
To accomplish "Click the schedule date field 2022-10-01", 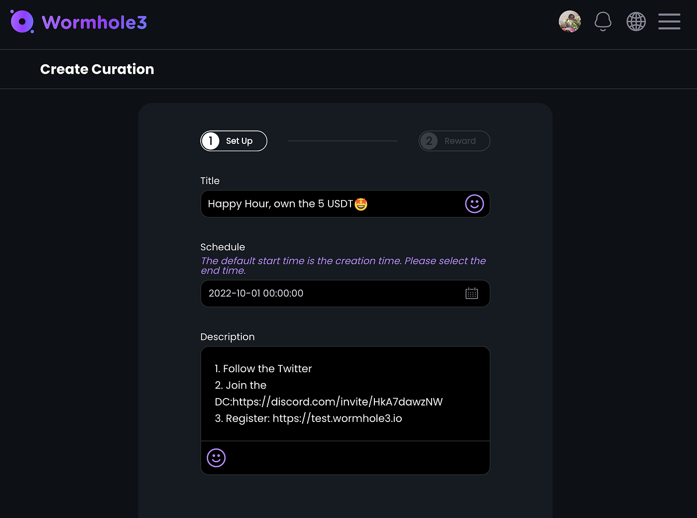I will pos(345,294).
